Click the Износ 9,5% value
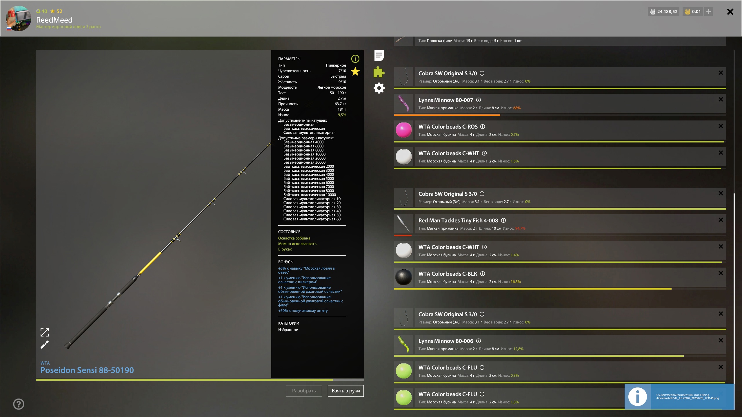The width and height of the screenshot is (742, 417). (x=342, y=115)
